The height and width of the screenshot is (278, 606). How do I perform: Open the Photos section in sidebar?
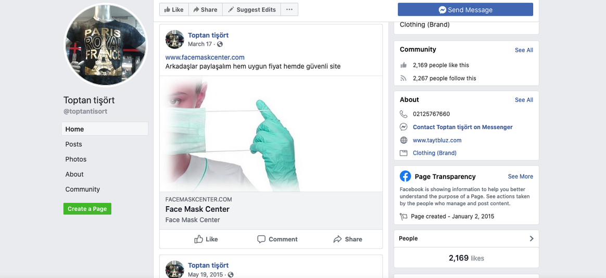coord(76,159)
